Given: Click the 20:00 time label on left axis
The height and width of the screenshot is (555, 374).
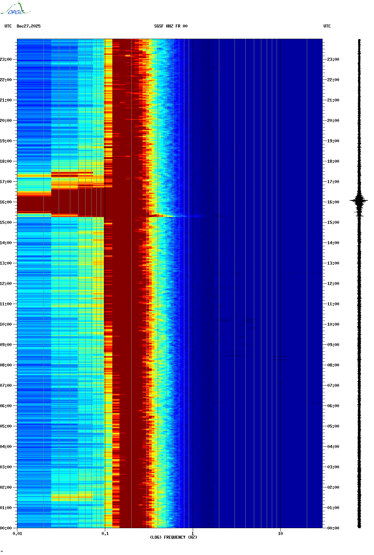Looking at the screenshot, I should click(6, 121).
